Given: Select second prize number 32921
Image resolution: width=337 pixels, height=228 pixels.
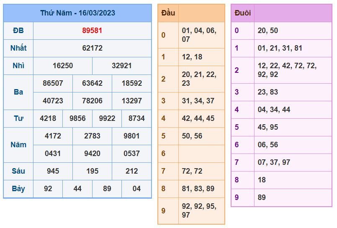Looking at the screenshot, I should (122, 66).
